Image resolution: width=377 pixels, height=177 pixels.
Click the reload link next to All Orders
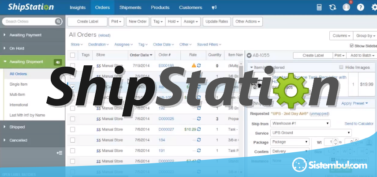[104, 35]
